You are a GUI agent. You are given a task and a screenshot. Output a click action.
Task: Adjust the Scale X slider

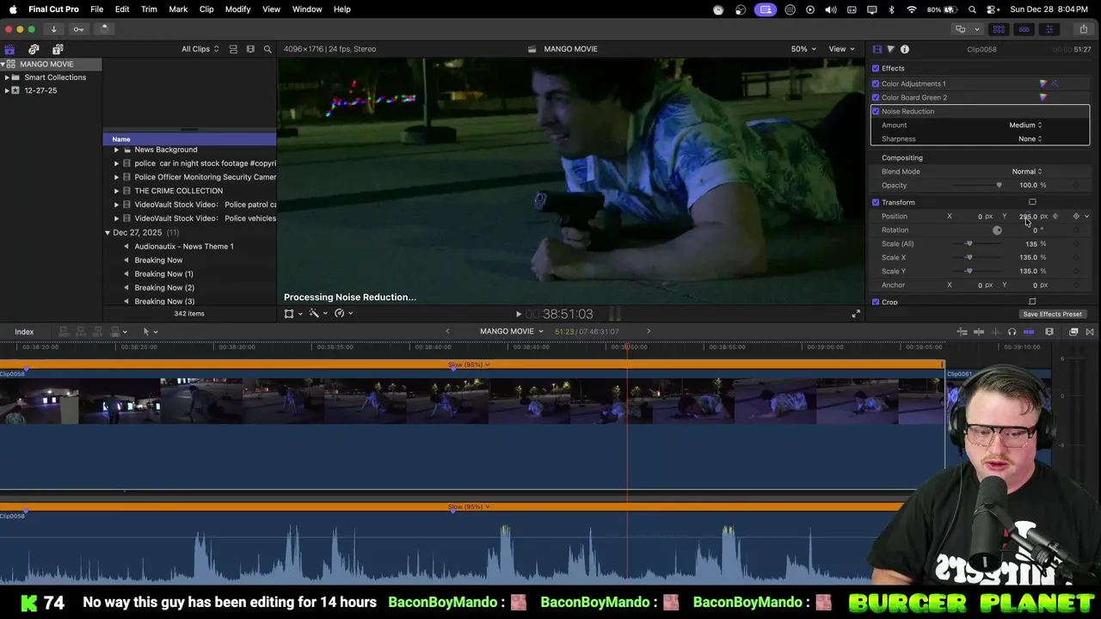point(977,257)
